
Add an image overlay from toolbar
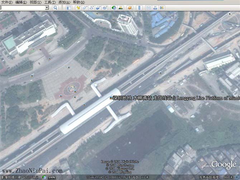point(98,8)
